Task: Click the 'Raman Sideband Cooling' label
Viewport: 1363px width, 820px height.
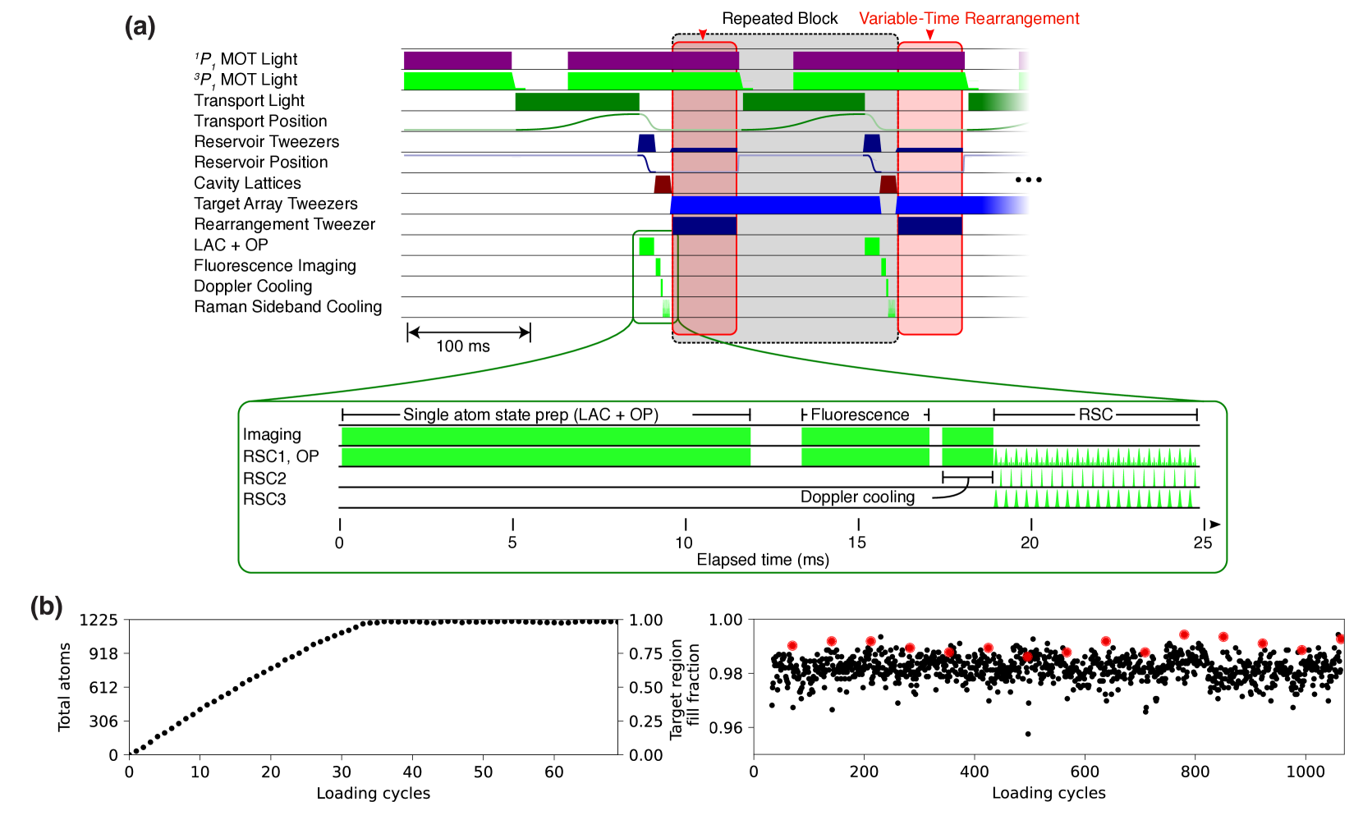Action: (x=288, y=306)
